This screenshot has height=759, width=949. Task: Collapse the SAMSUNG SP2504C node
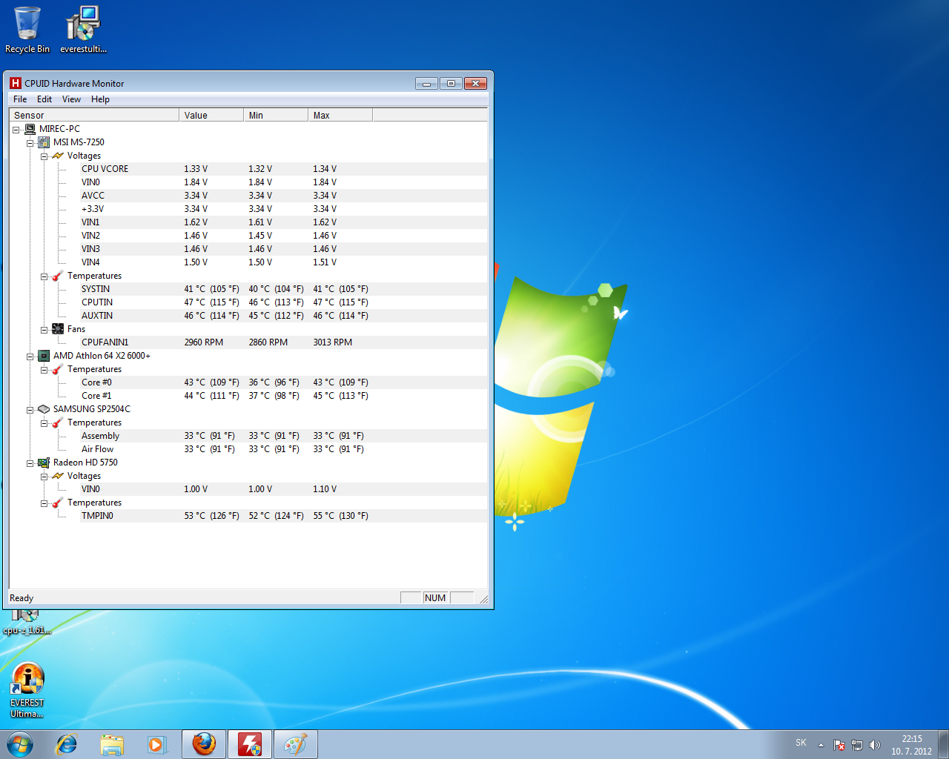(30, 410)
